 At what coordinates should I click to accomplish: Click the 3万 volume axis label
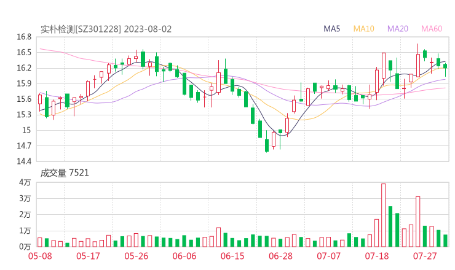25,198
